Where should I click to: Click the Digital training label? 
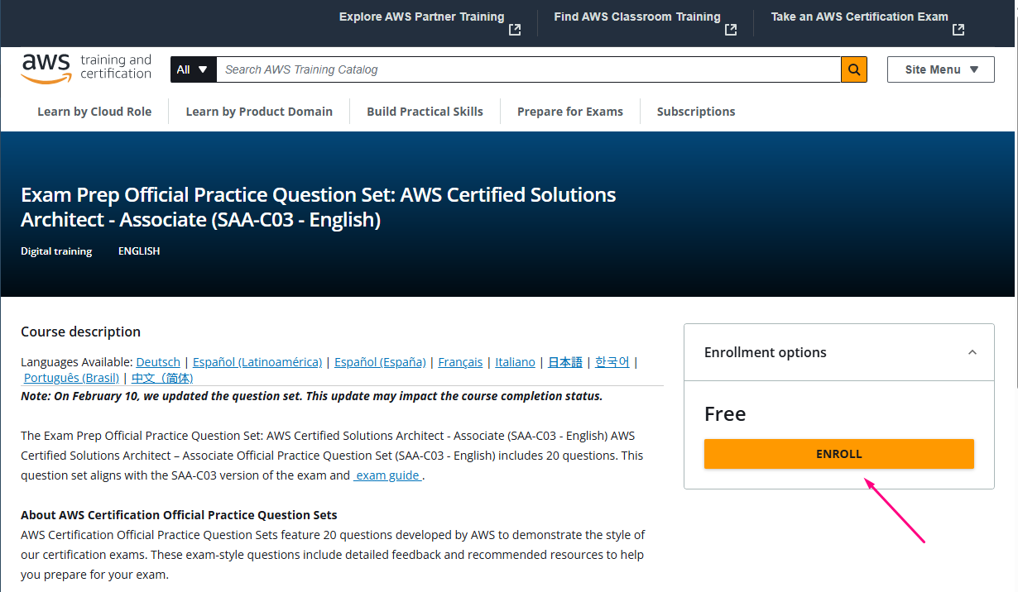56,251
